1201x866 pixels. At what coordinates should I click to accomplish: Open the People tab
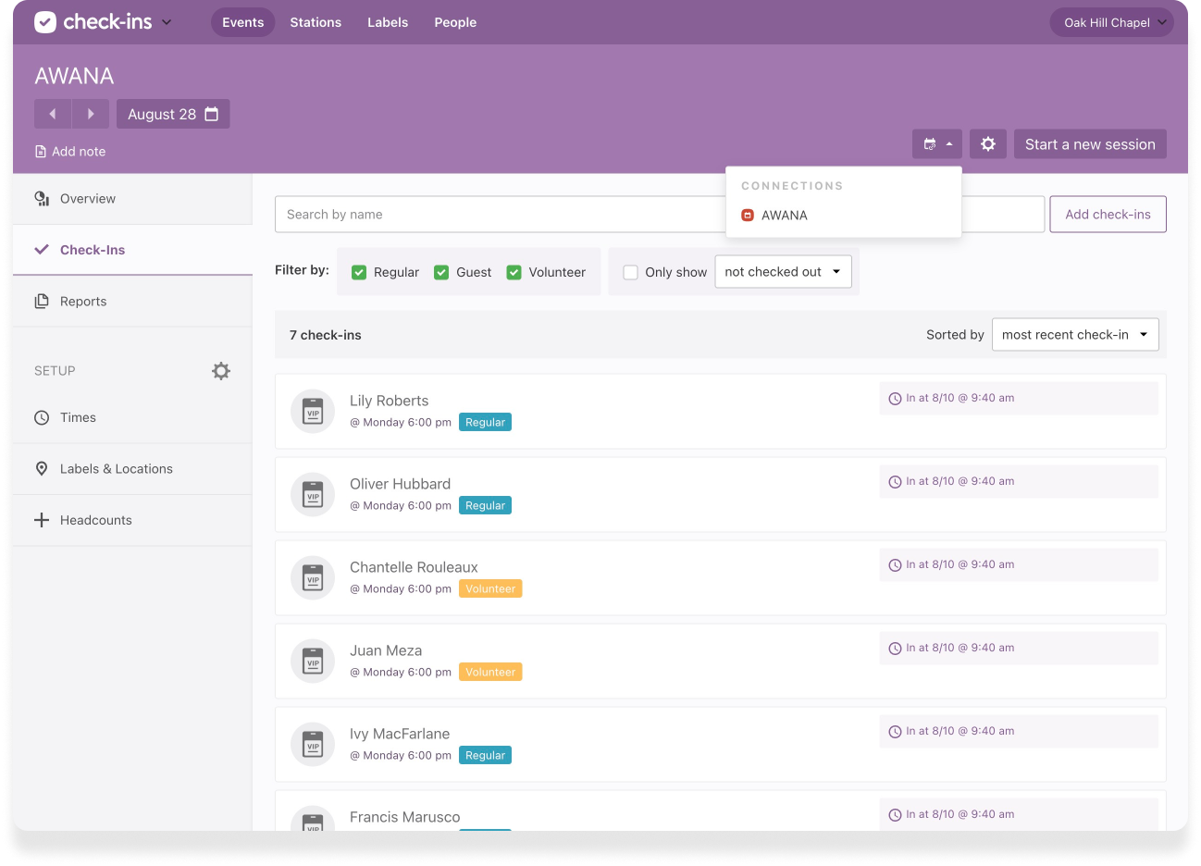point(455,22)
